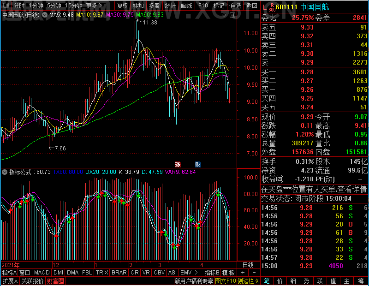Image resolution: width=369 pixels, height=286 pixels.
Task: Click the 叠加 overlay button
Action: 138,6
